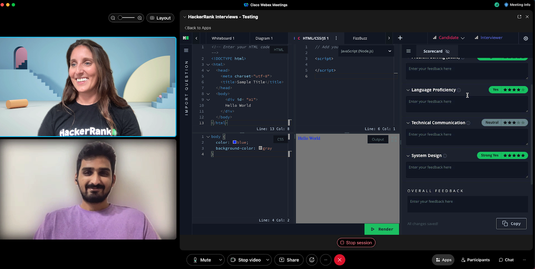Viewport: 535px width, 269px height.
Task: Collapse the System Design section
Action: [x=408, y=156]
